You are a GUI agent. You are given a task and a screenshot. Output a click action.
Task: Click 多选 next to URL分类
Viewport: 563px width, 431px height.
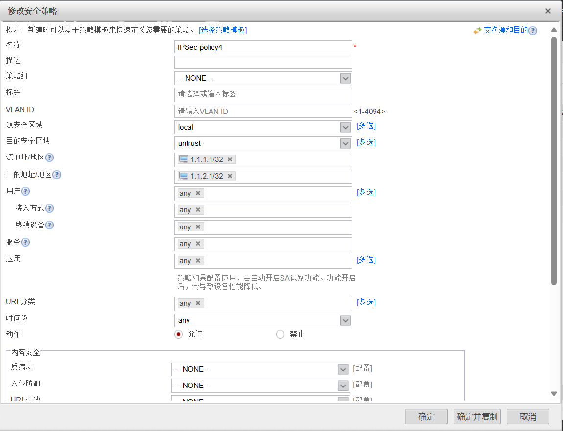point(366,302)
